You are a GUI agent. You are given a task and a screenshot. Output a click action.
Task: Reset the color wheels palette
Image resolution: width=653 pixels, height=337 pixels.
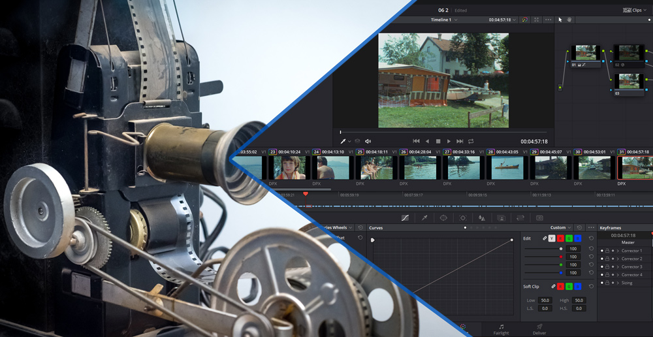pos(360,228)
